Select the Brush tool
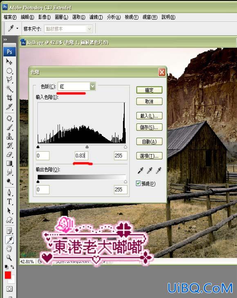 9,127
